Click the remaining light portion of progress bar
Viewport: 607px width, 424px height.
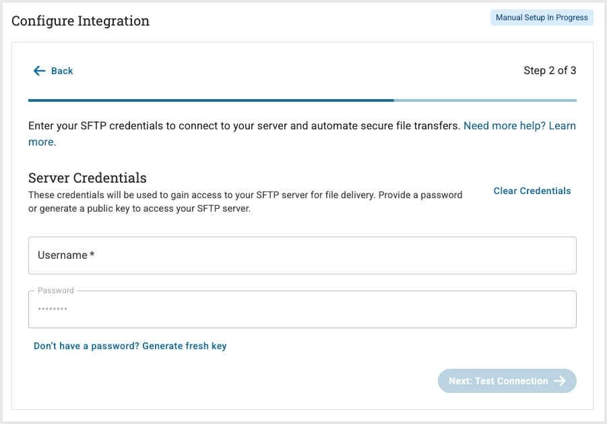485,100
